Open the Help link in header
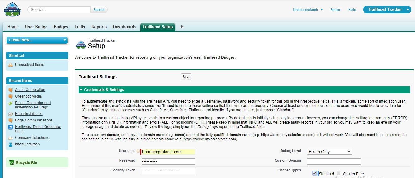Screen dimensions: 415x178 coord(352,10)
